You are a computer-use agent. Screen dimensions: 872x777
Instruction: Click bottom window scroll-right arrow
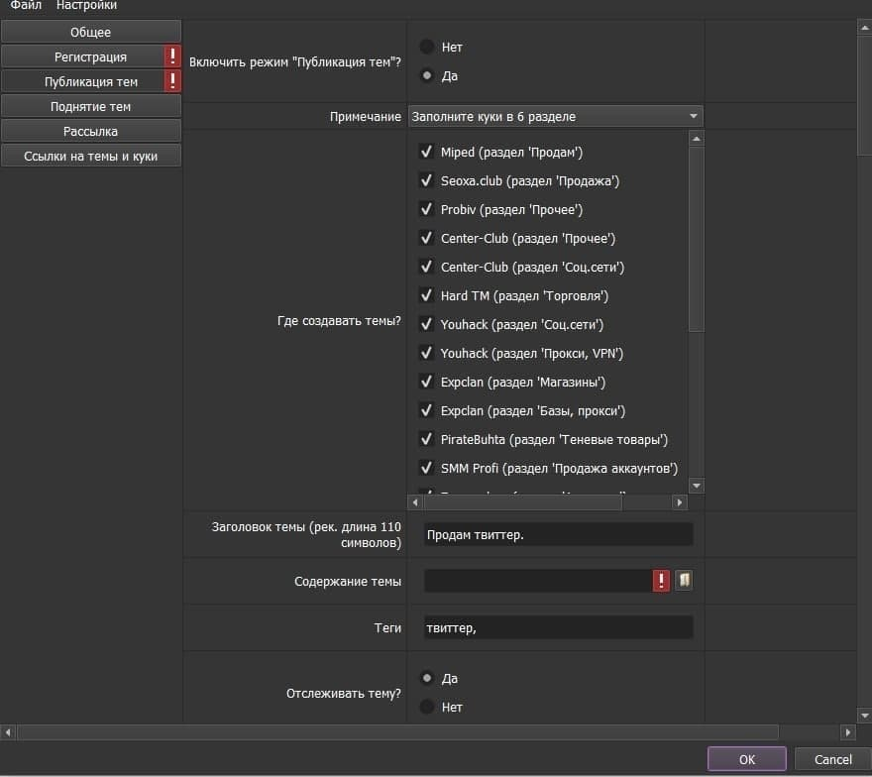click(848, 732)
